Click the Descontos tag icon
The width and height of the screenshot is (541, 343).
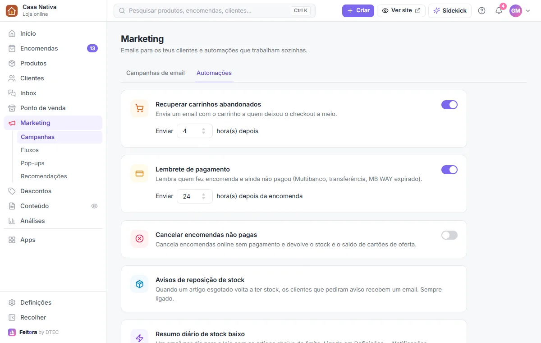click(12, 191)
